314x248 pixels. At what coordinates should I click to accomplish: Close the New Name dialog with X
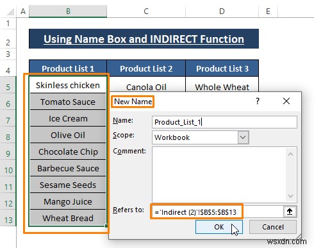[x=286, y=101]
